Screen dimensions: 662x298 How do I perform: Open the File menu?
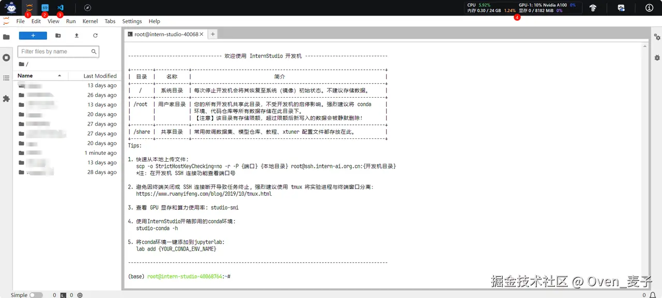[20, 21]
